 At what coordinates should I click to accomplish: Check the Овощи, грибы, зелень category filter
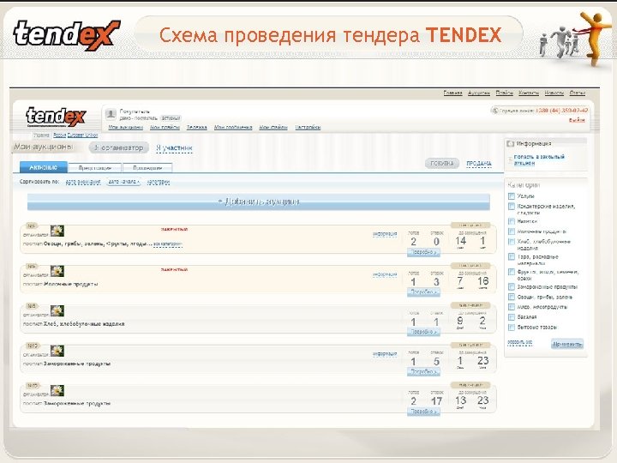pyautogui.click(x=512, y=297)
